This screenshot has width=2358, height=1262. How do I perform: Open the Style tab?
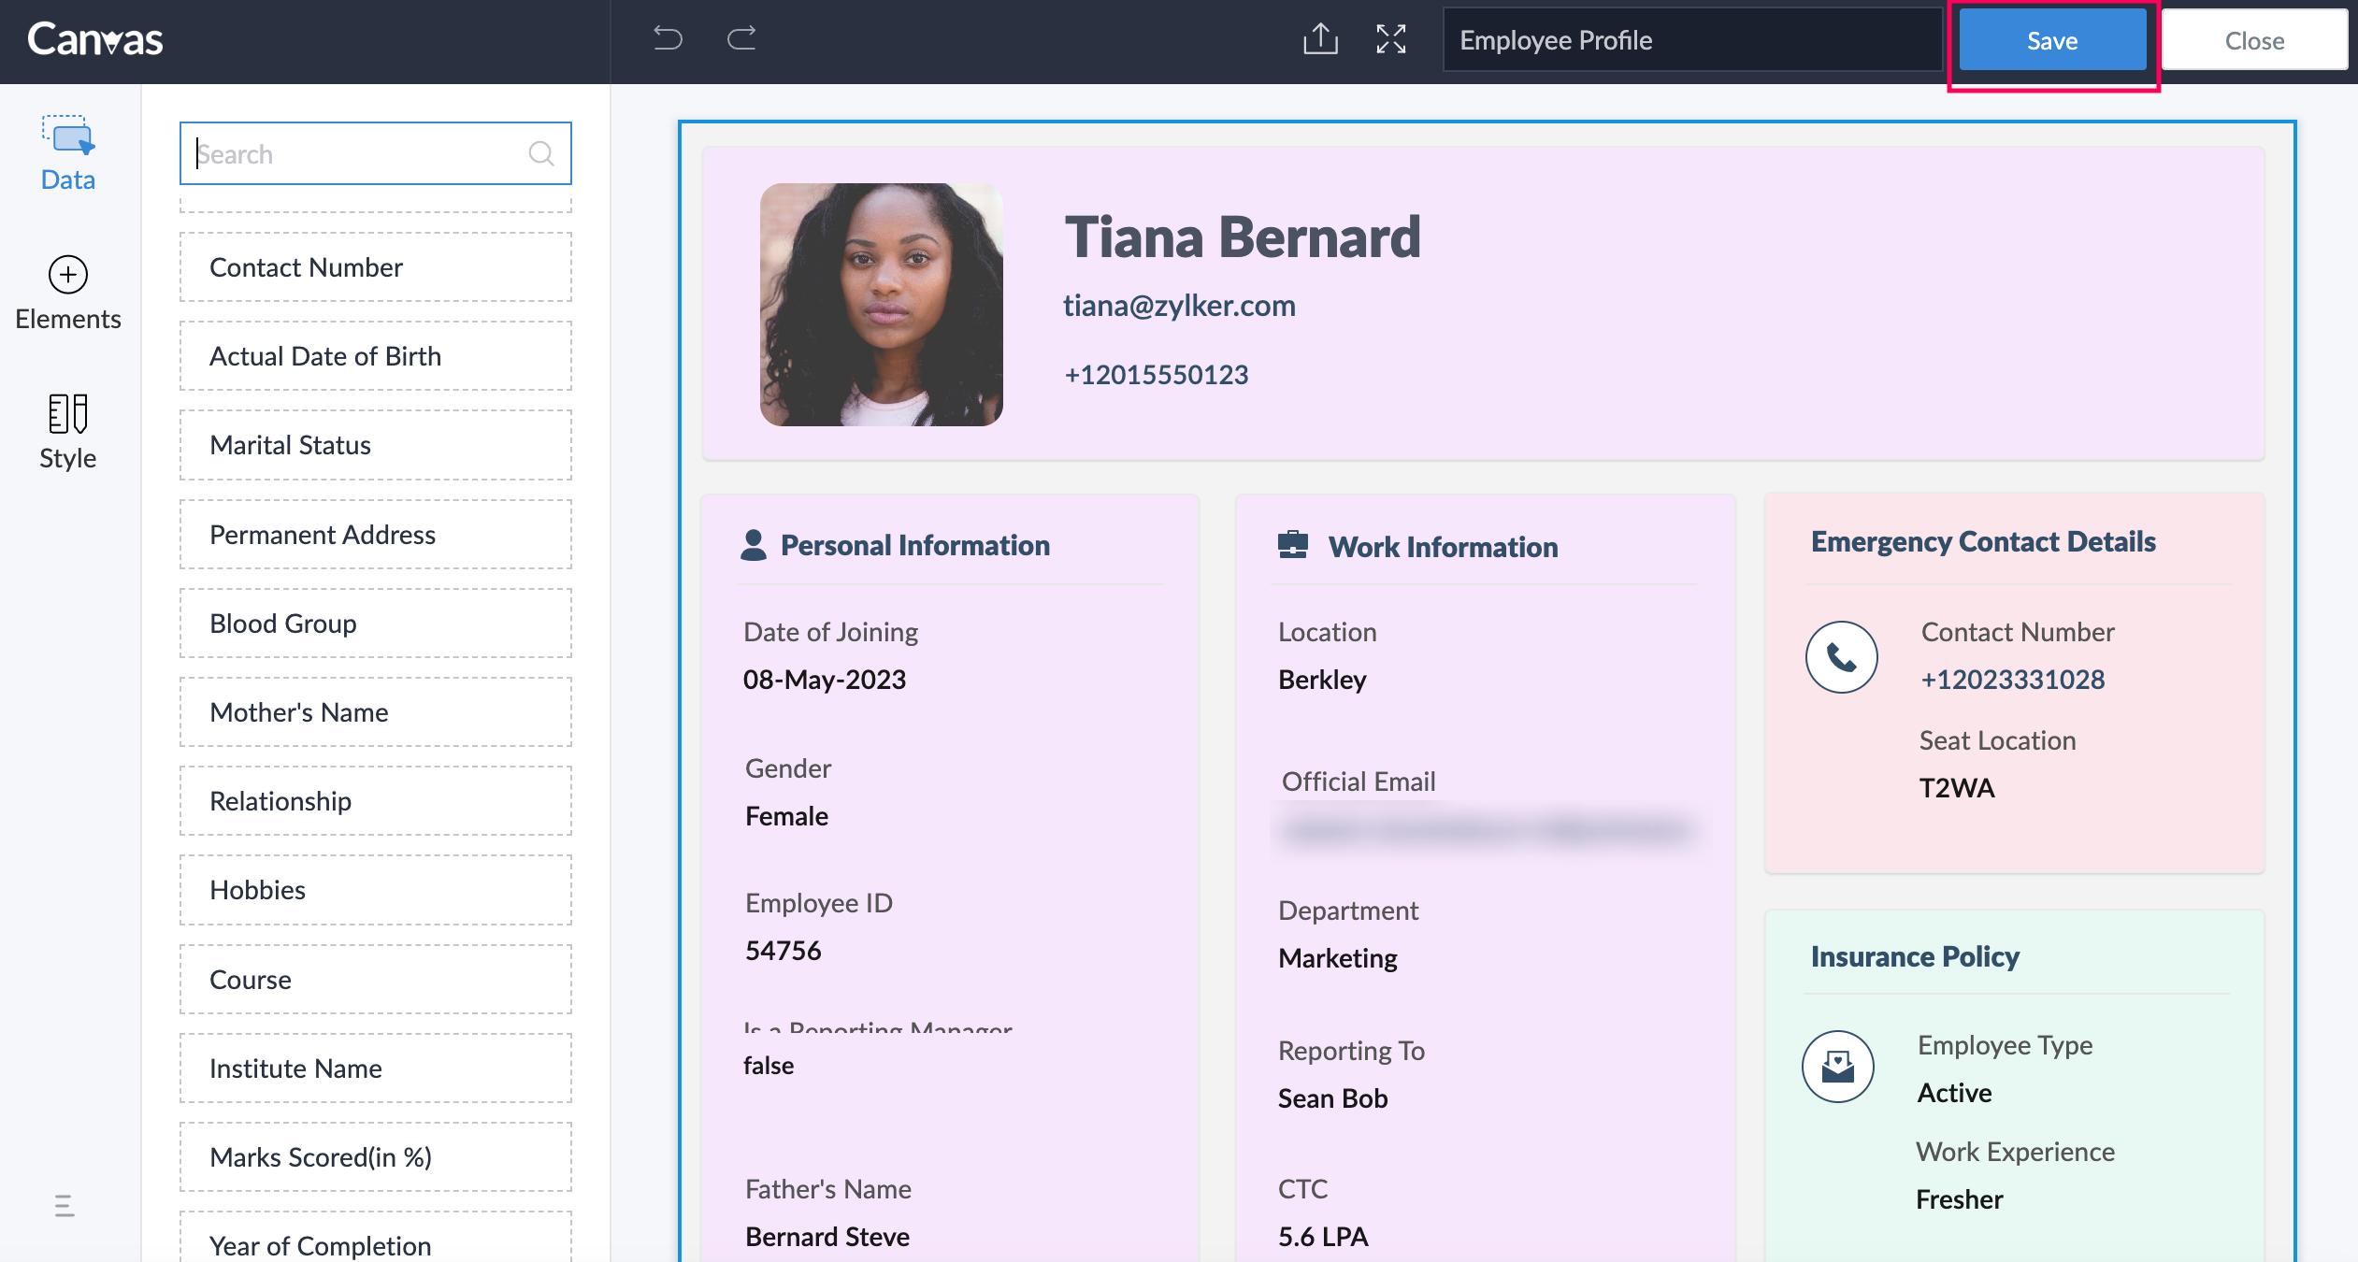point(68,432)
